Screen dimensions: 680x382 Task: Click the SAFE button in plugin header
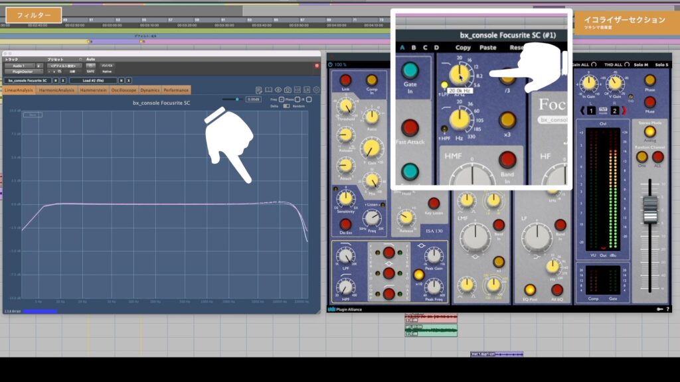coord(90,72)
